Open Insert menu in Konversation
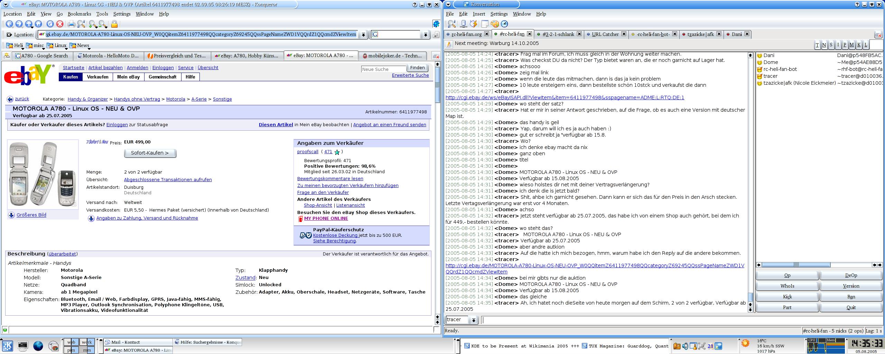Screen dimensions: 885x354 [479, 14]
